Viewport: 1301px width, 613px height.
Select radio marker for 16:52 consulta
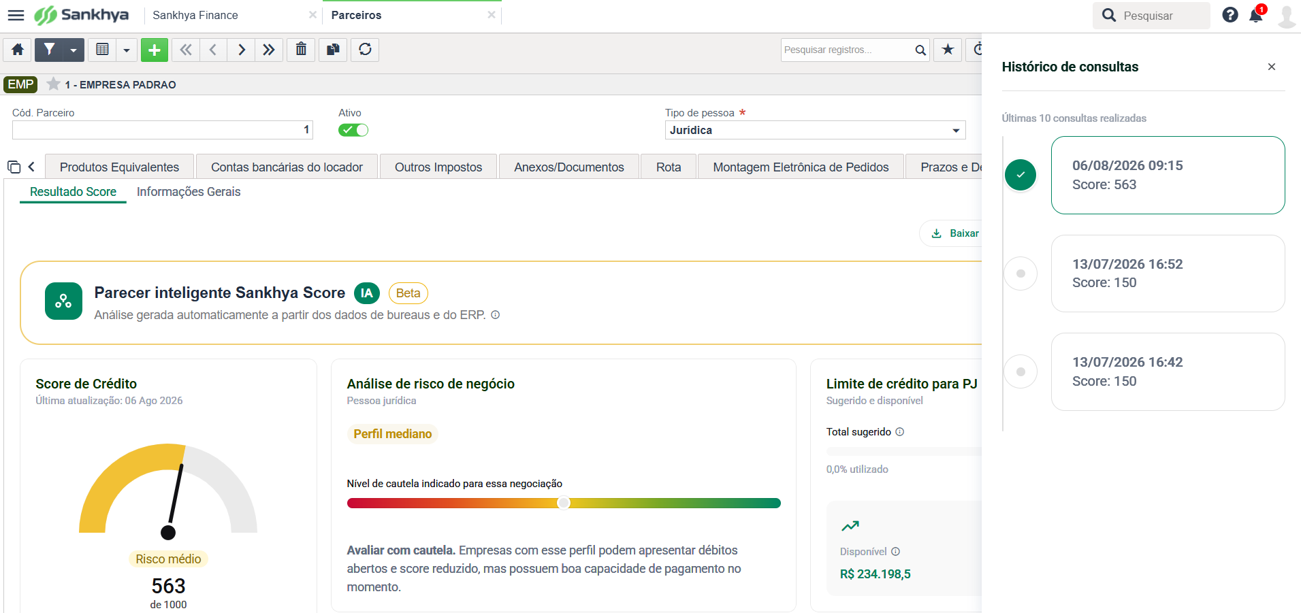pos(1021,274)
